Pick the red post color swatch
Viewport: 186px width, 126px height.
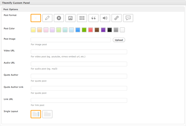click(91, 30)
